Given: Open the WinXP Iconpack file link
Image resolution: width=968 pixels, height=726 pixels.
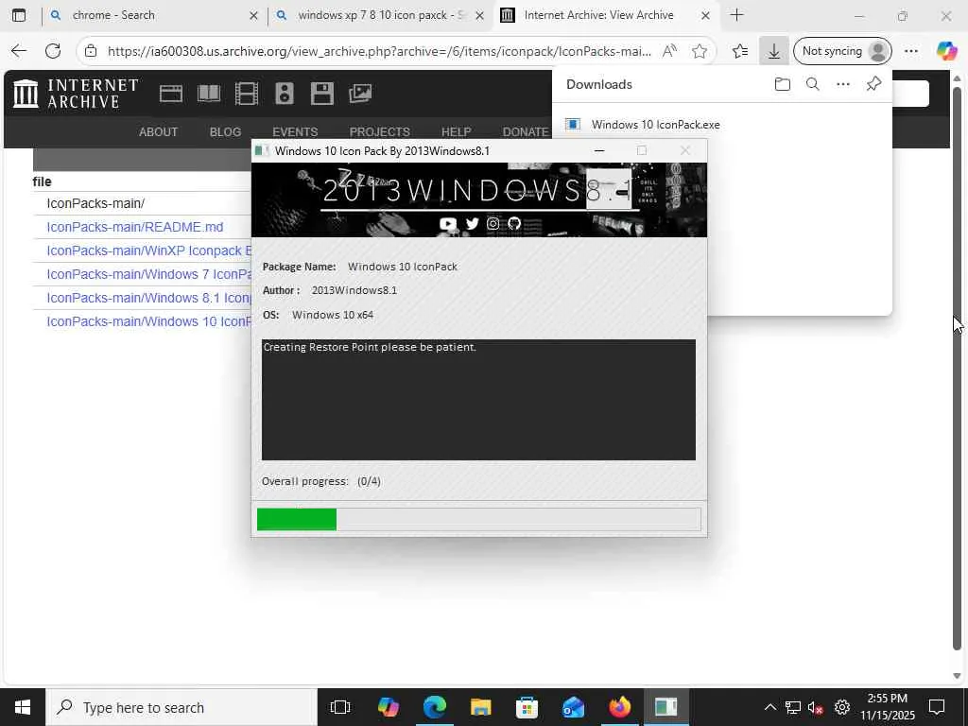Looking at the screenshot, I should click(x=148, y=251).
